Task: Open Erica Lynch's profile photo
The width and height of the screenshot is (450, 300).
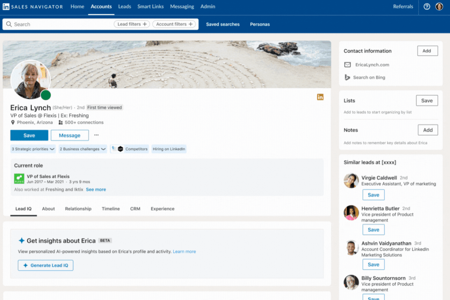Action: (30, 80)
